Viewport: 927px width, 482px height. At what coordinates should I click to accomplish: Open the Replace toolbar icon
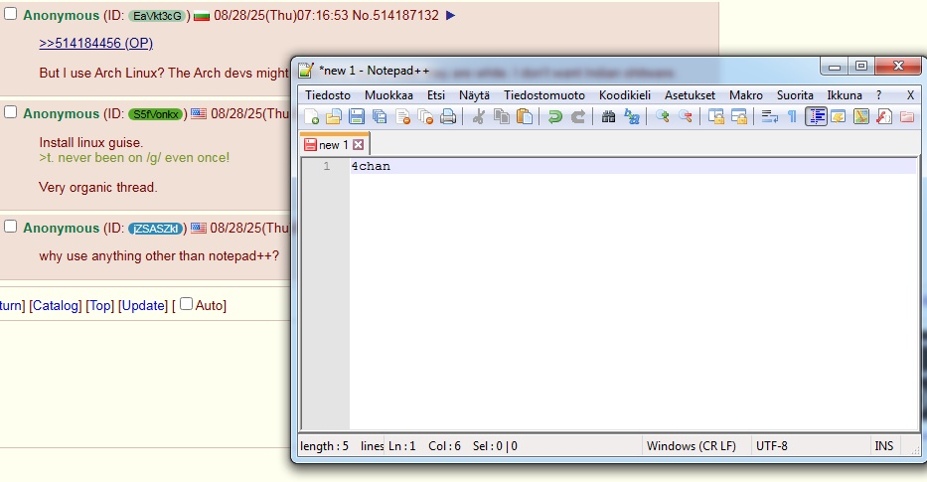coord(631,116)
